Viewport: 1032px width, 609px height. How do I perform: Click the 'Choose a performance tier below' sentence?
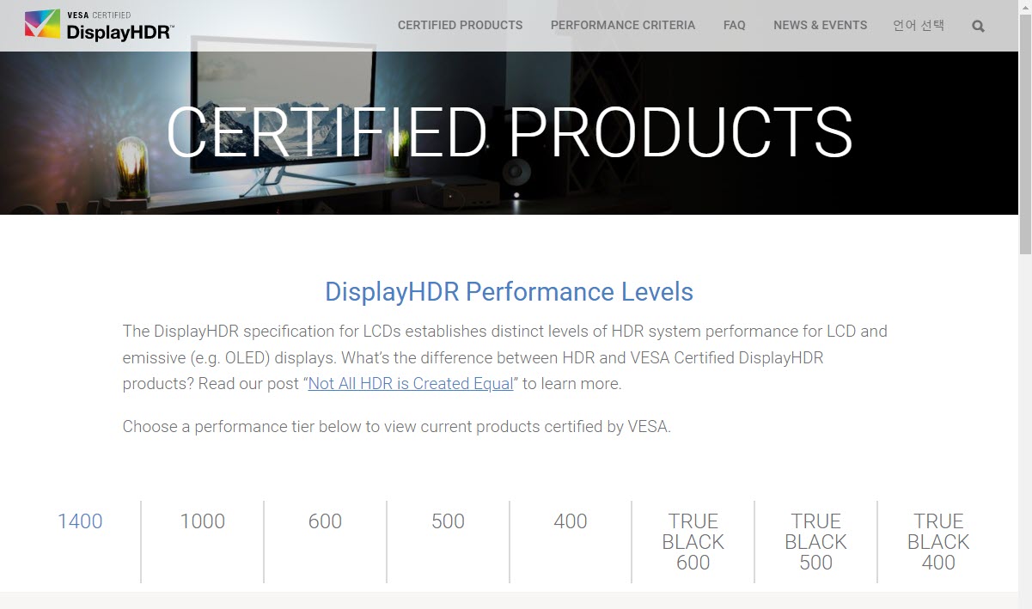pos(396,426)
